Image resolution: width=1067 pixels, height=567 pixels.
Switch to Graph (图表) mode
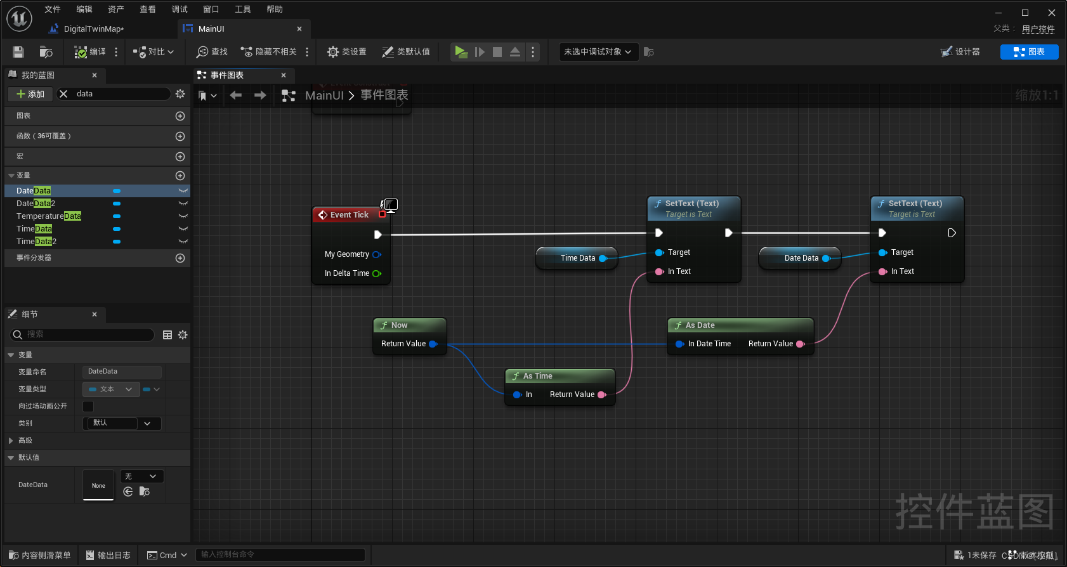(1029, 52)
